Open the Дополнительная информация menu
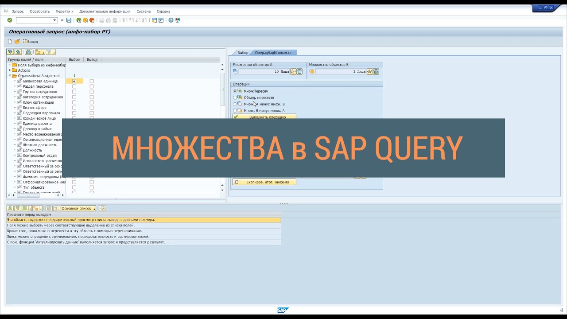This screenshot has width=567, height=319. pos(105,12)
